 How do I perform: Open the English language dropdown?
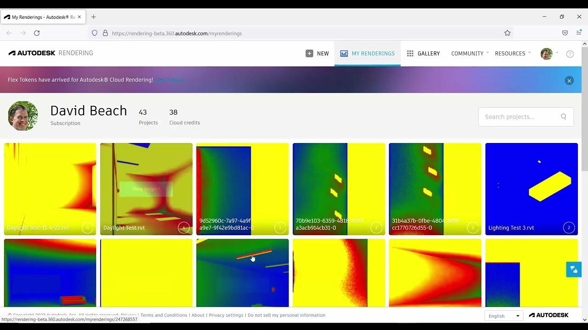pos(504,316)
